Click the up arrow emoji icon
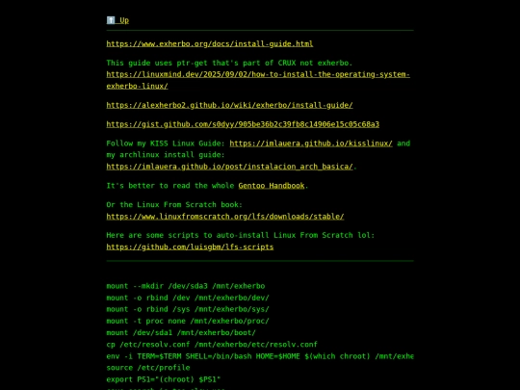The height and width of the screenshot is (390, 520). pos(111,20)
